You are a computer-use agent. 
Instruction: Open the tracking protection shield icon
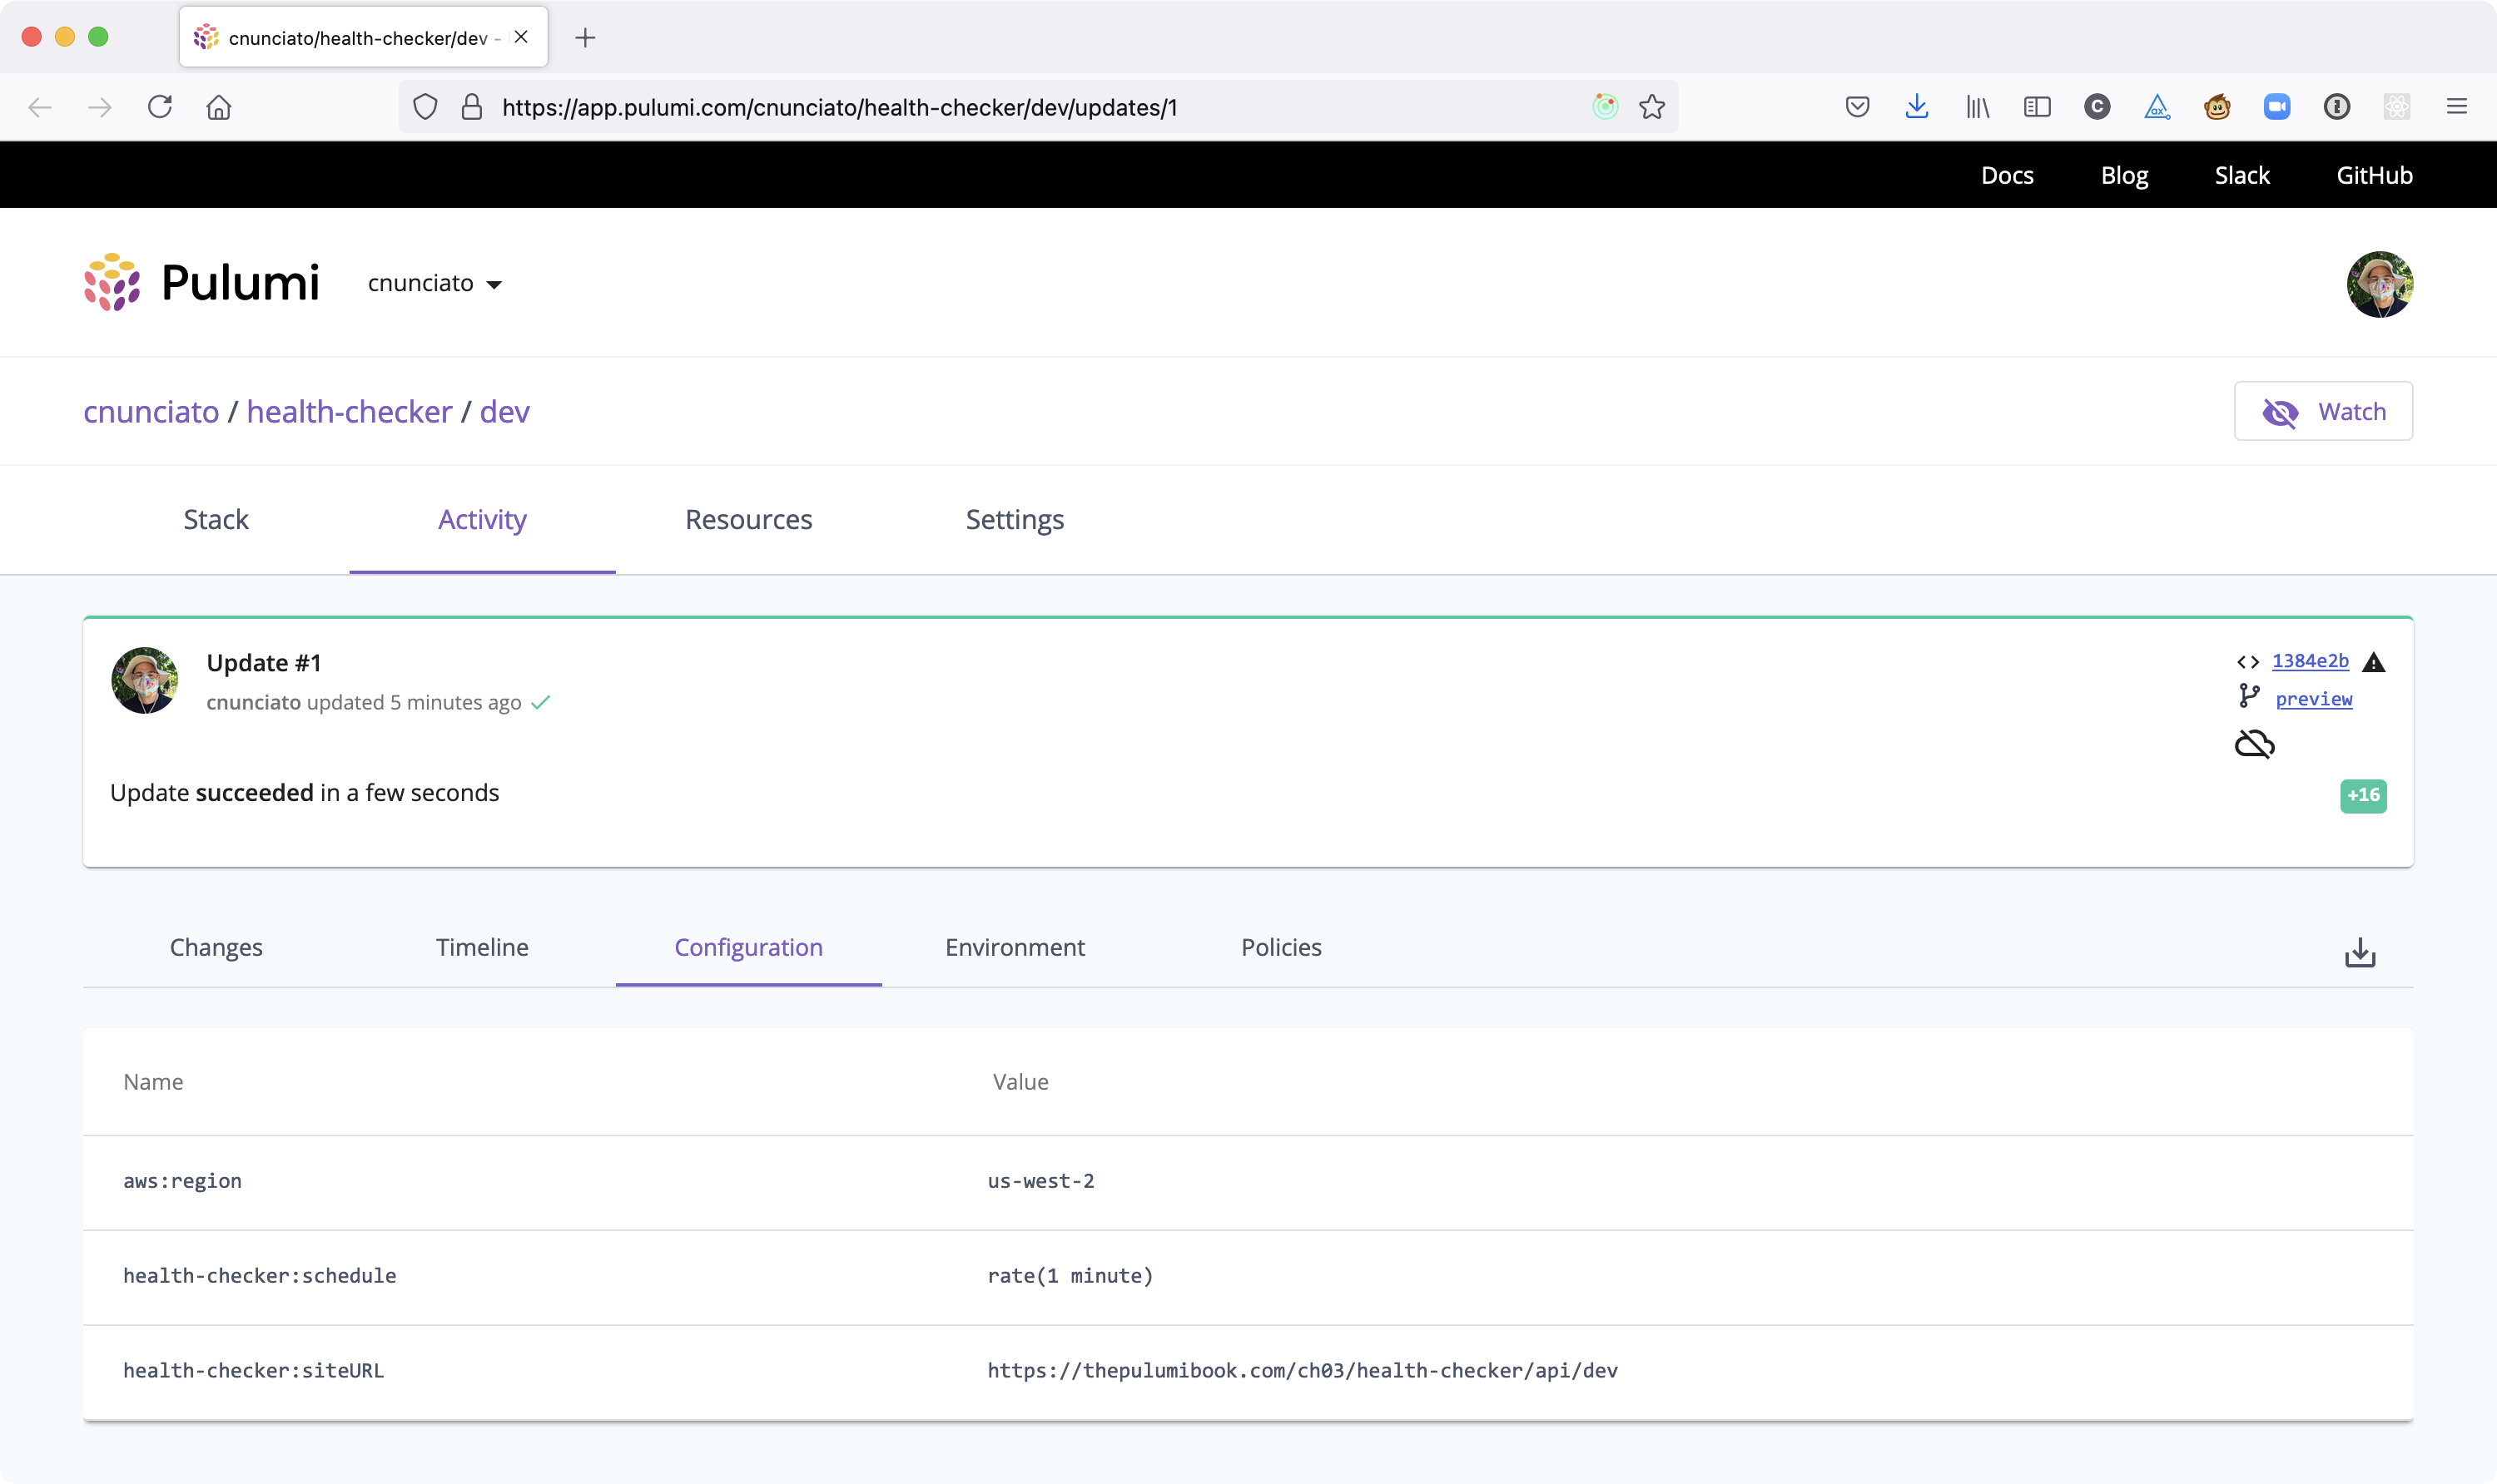(425, 107)
